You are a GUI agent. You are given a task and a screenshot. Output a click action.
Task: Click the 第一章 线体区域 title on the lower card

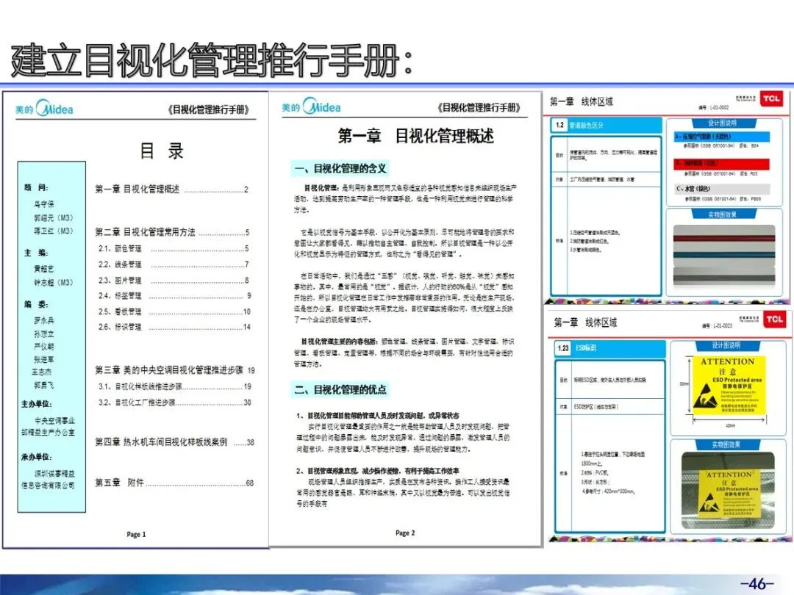point(585,322)
